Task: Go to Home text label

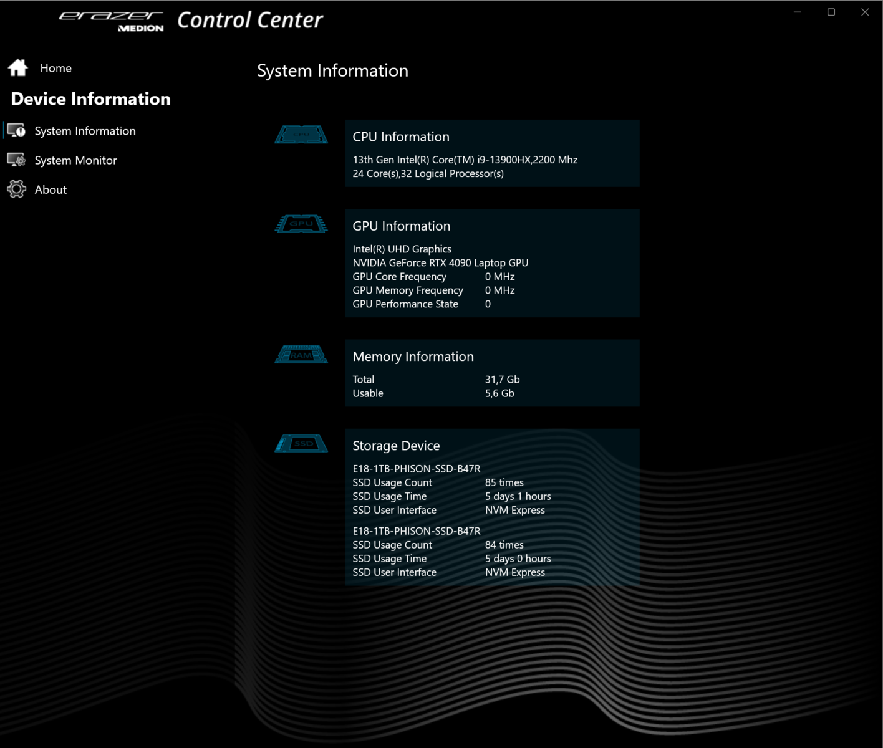Action: pyautogui.click(x=56, y=68)
